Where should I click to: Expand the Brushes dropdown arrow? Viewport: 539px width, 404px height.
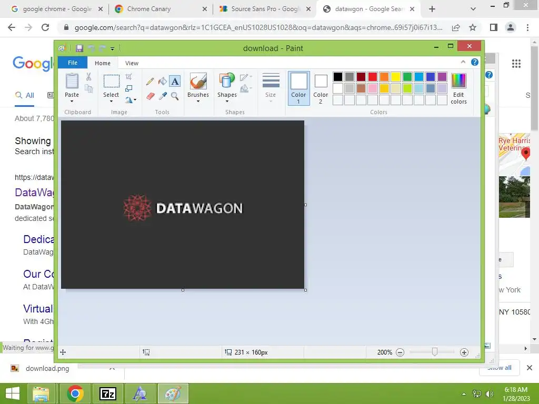198,102
